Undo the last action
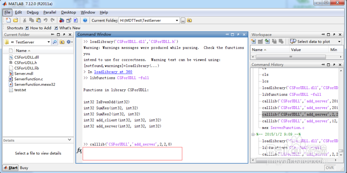347x173 pixels. [x=45, y=20]
